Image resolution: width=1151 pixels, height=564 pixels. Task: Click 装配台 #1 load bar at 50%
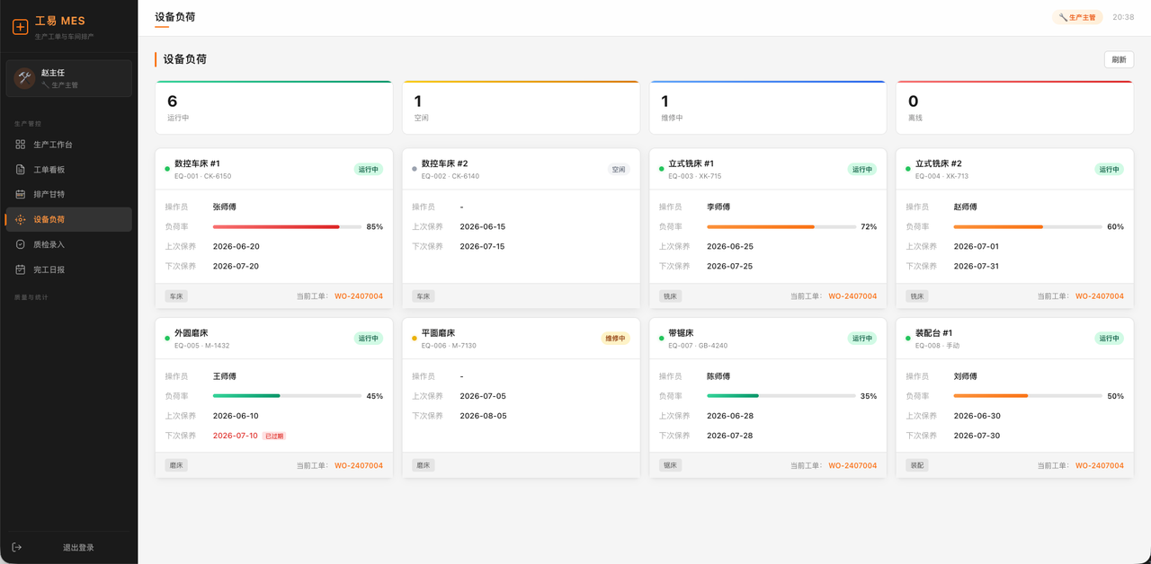tap(1028, 396)
